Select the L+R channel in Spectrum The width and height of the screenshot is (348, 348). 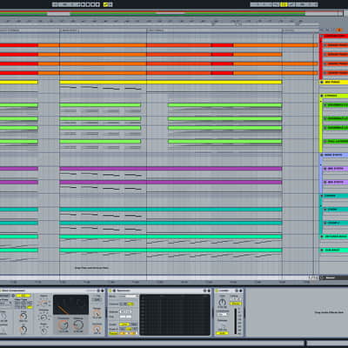pos(130,304)
